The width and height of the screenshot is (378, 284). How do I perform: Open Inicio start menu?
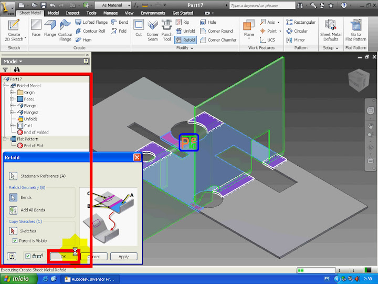pos(18,279)
